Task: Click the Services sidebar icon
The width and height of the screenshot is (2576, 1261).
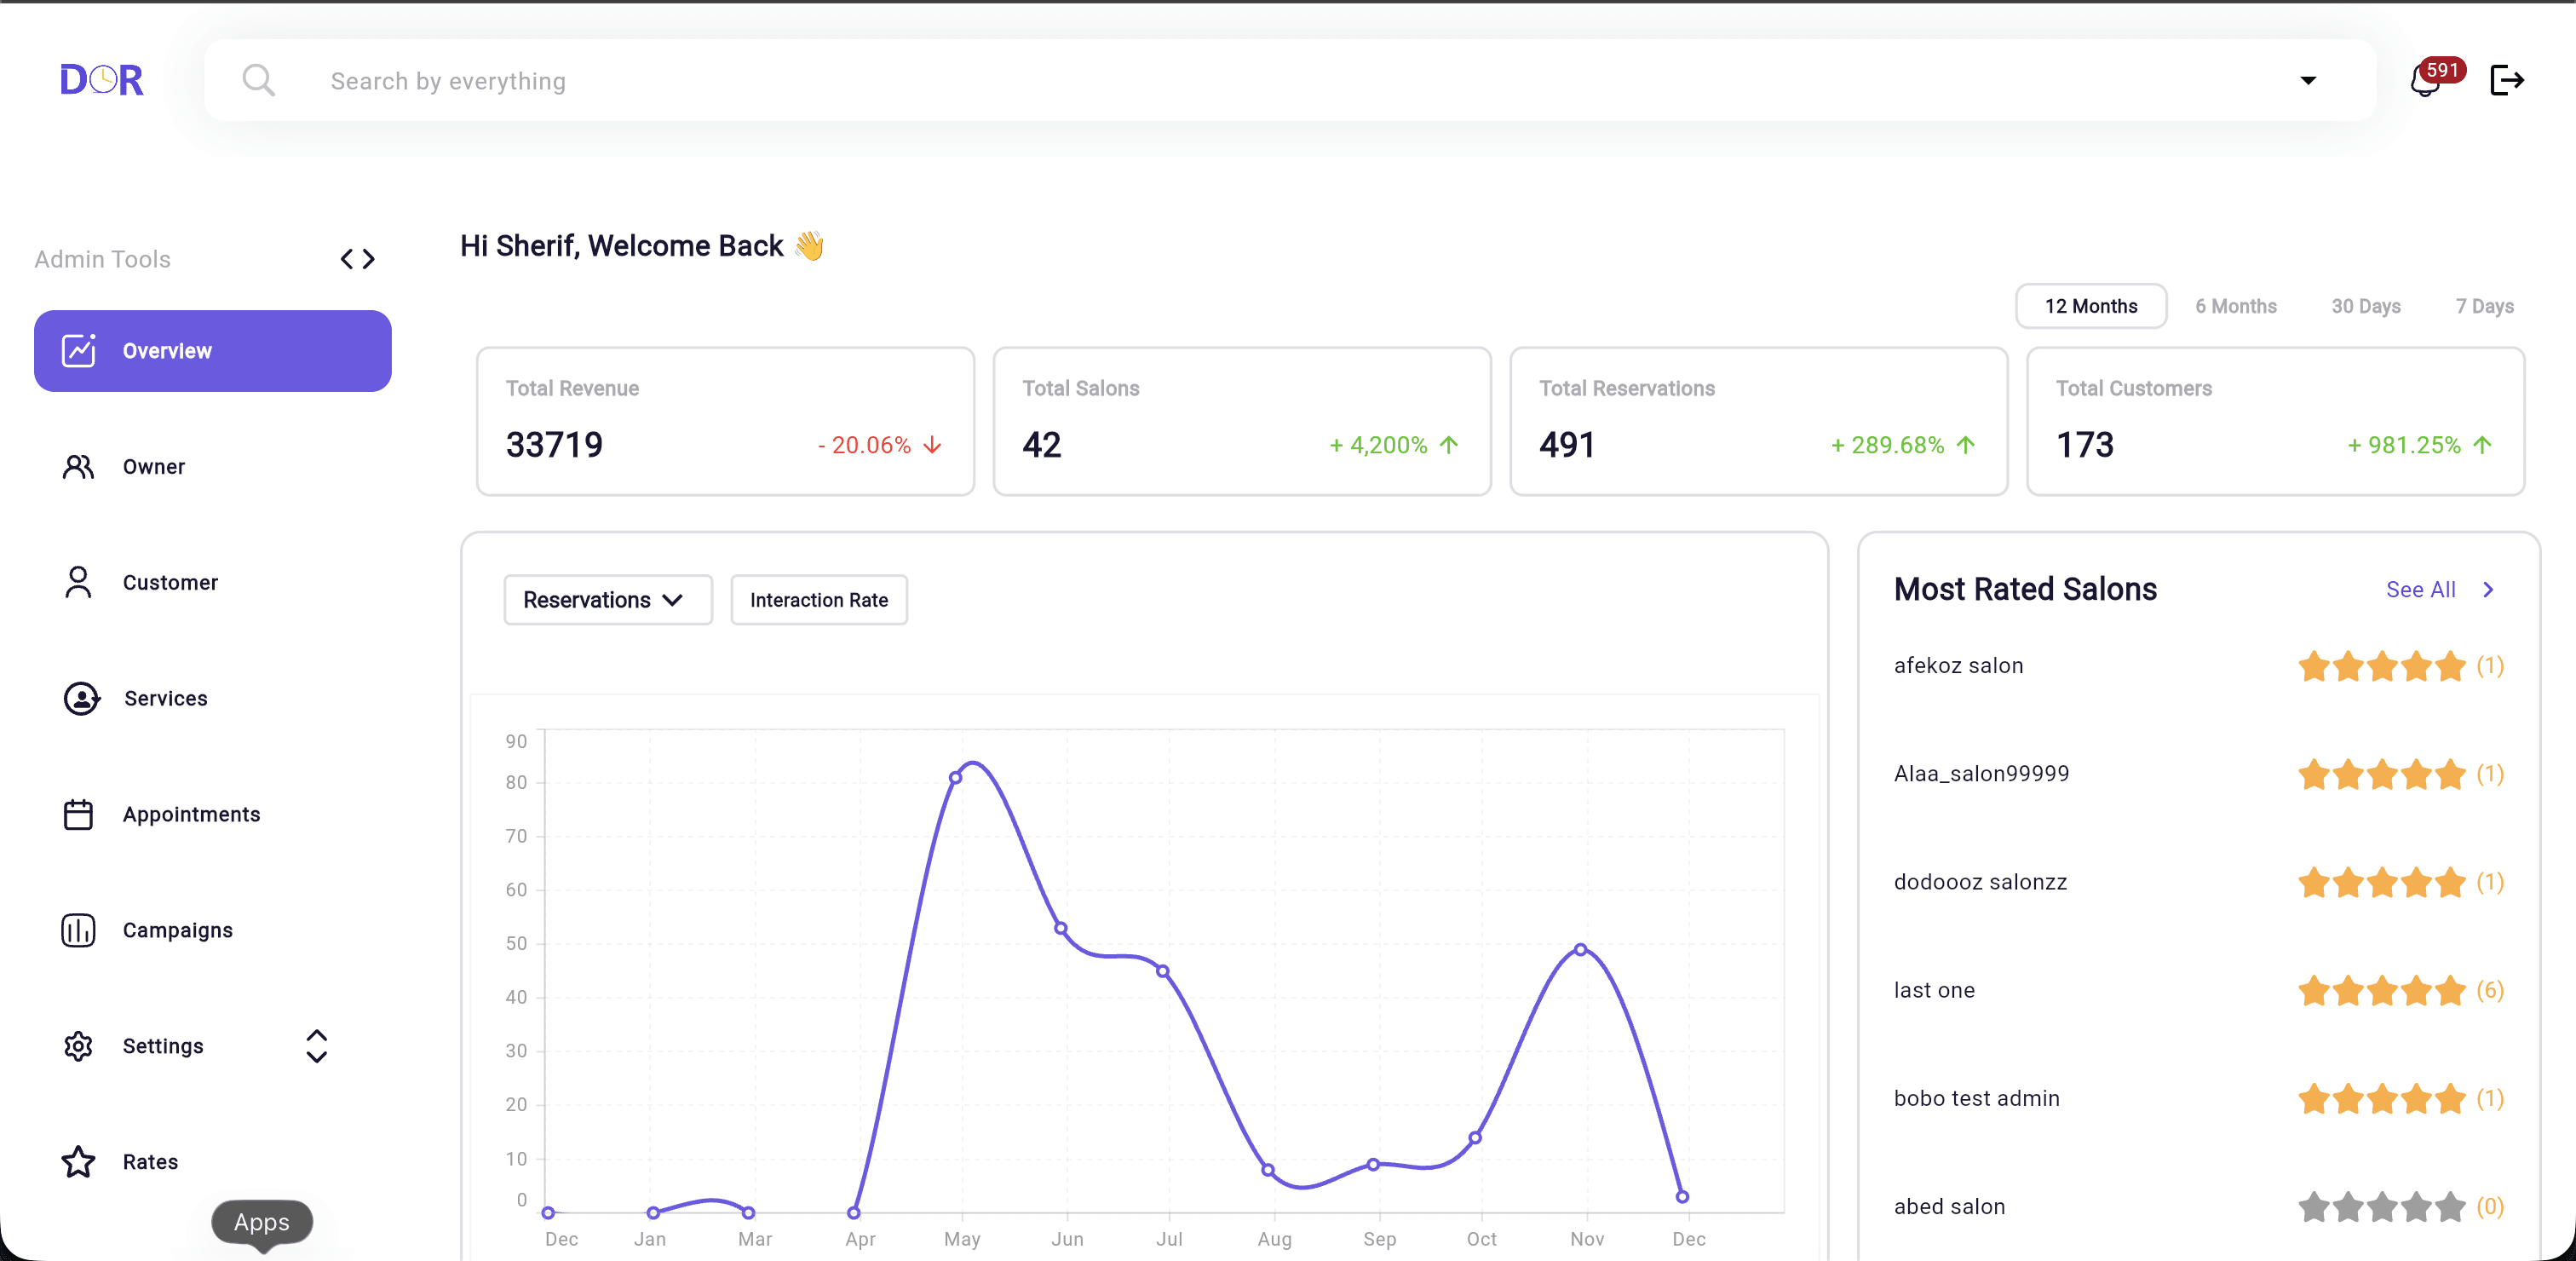Action: click(81, 698)
